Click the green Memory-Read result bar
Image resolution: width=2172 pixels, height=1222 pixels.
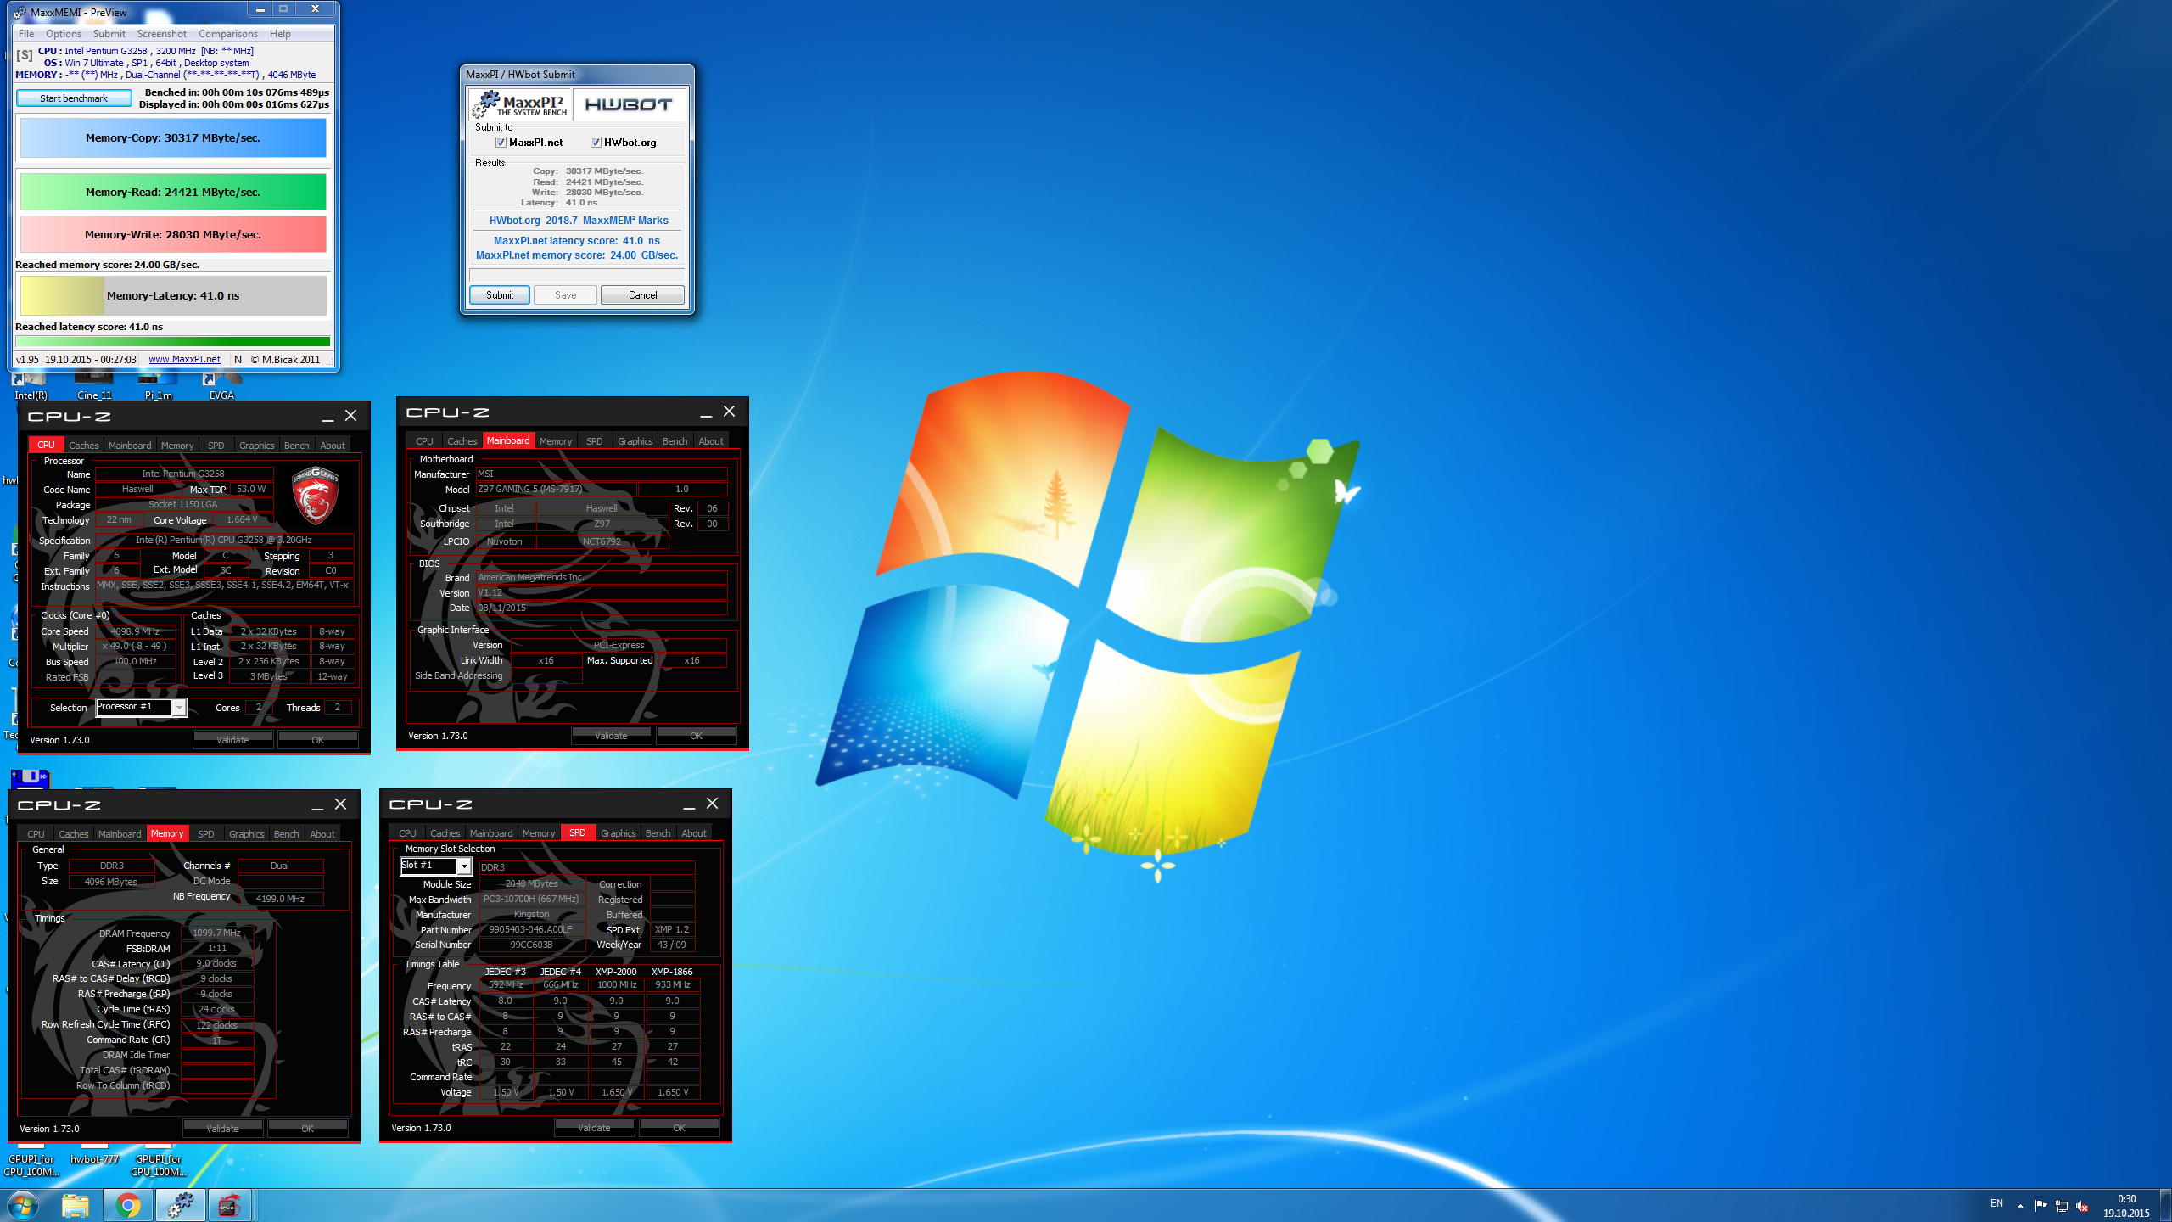pos(173,192)
